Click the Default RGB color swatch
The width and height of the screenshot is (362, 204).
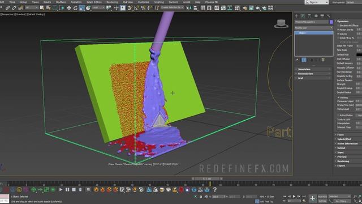point(359,55)
